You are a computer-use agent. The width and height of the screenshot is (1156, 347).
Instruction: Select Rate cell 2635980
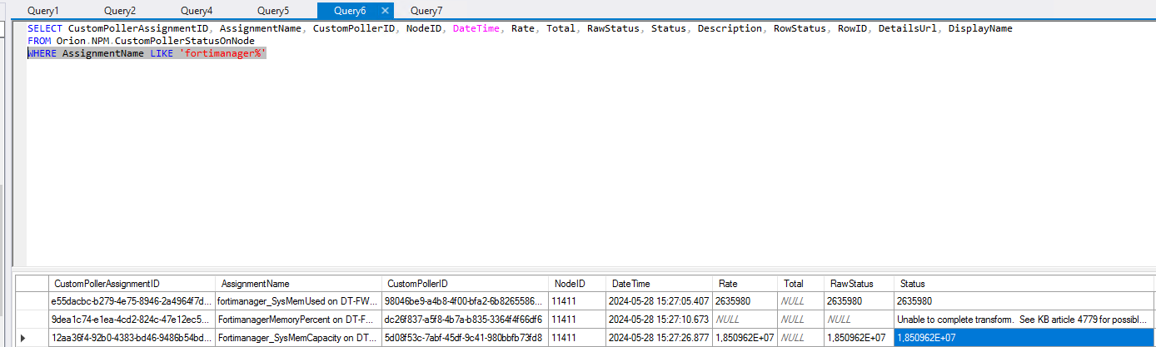(x=744, y=301)
